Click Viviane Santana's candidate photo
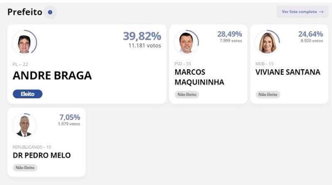The height and width of the screenshot is (185, 332). click(x=267, y=42)
